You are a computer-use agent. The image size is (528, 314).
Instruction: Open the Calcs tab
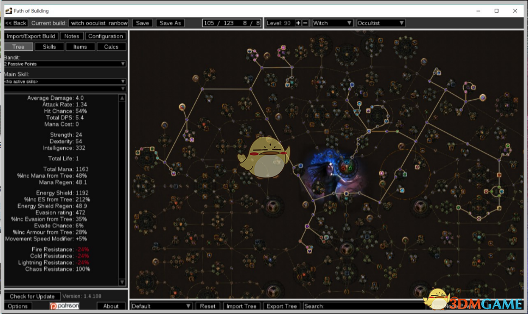[111, 47]
